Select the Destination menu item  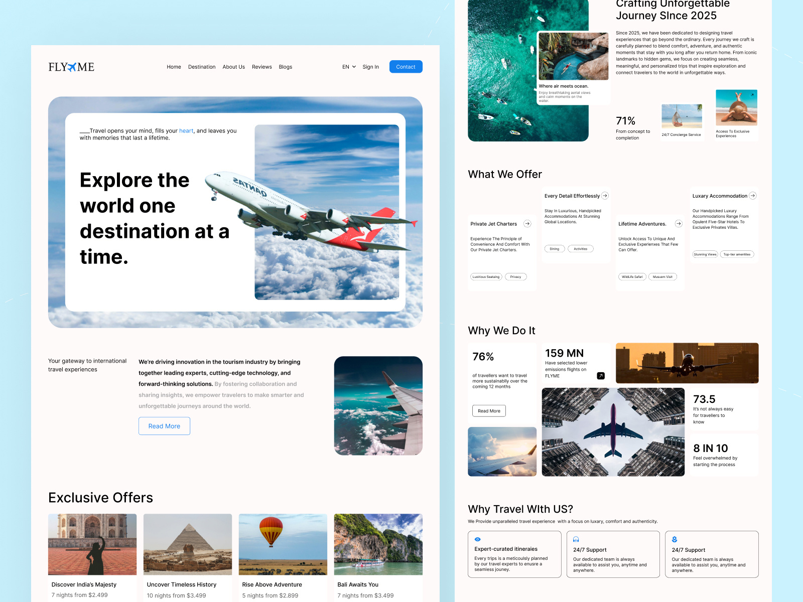coord(202,67)
